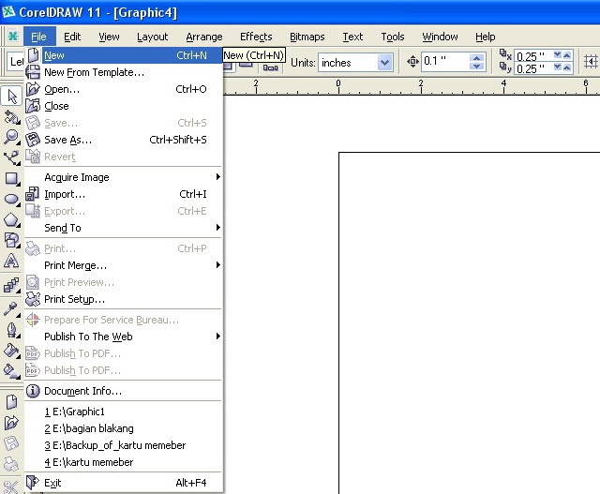Screen dimensions: 600x494
Task: Select the Freehand curve tool
Action: click(x=12, y=157)
